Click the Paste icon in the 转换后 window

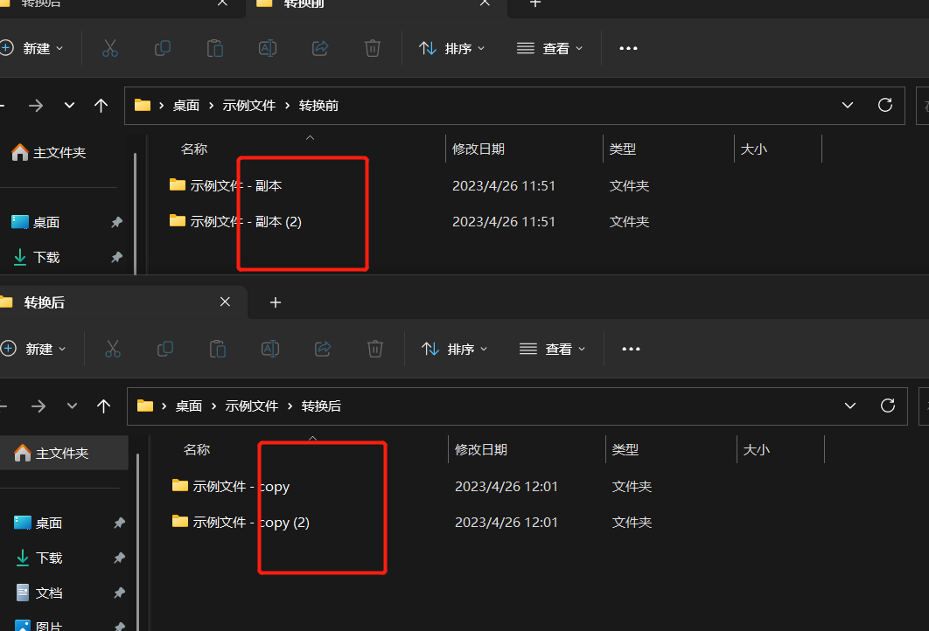(217, 348)
